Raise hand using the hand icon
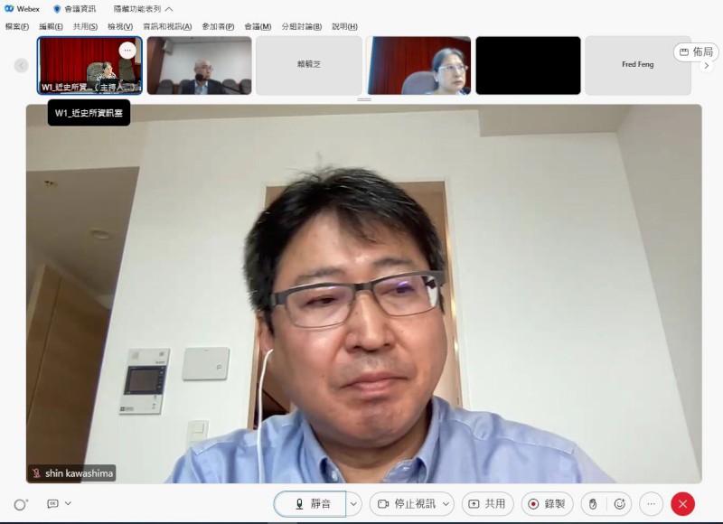 593,504
